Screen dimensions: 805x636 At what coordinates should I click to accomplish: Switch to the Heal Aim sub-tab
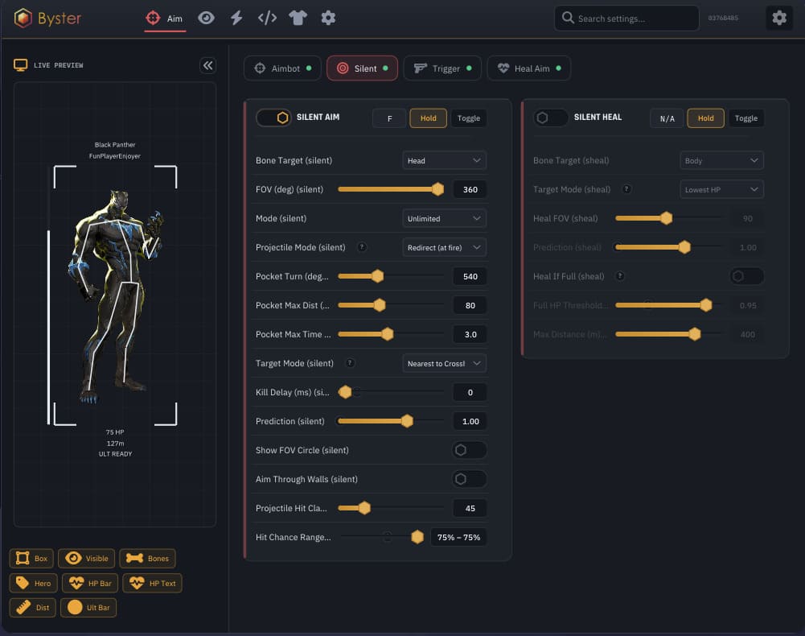[529, 68]
